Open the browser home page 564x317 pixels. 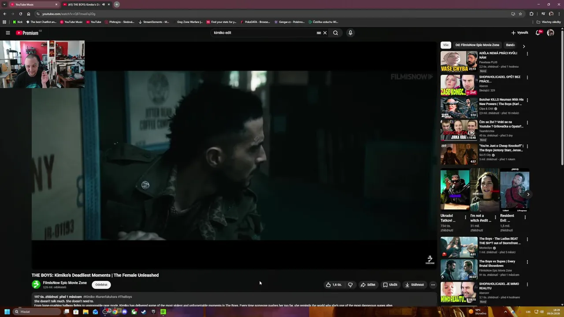tap(29, 14)
